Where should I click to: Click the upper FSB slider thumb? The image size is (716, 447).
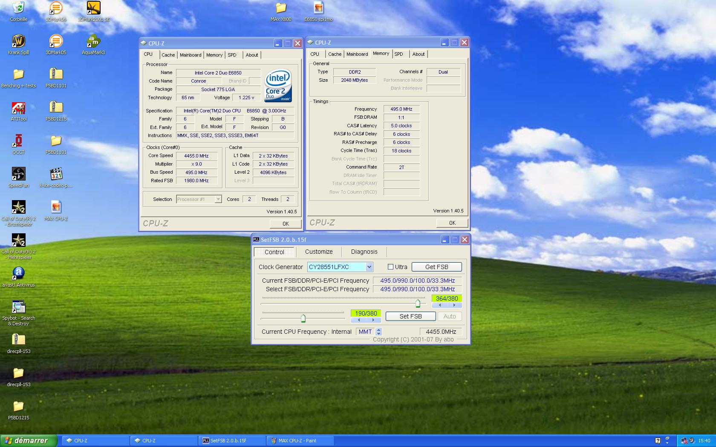coord(418,304)
